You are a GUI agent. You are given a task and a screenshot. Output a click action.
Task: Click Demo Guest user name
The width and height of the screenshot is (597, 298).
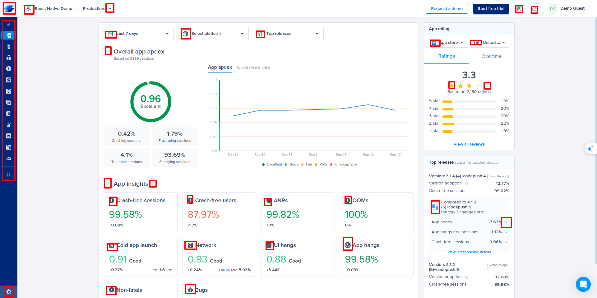tap(572, 8)
